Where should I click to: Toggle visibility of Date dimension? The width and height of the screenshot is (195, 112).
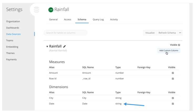[x=173, y=104]
